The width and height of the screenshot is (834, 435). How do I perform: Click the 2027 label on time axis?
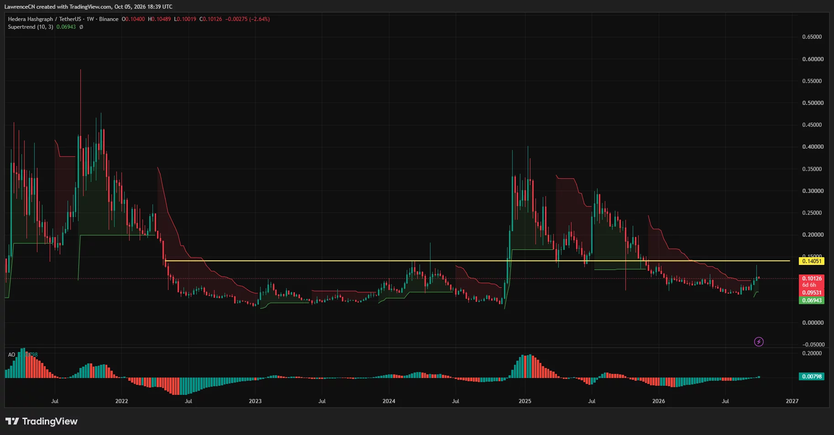tap(792, 401)
